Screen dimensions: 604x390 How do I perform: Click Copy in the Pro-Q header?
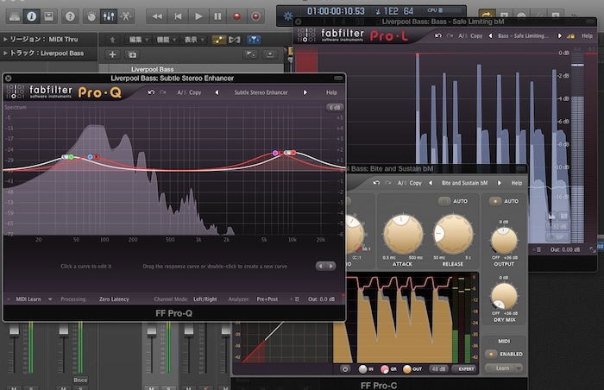(195, 92)
